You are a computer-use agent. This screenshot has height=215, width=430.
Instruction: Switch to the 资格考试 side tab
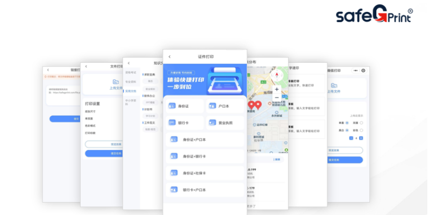tap(131, 73)
